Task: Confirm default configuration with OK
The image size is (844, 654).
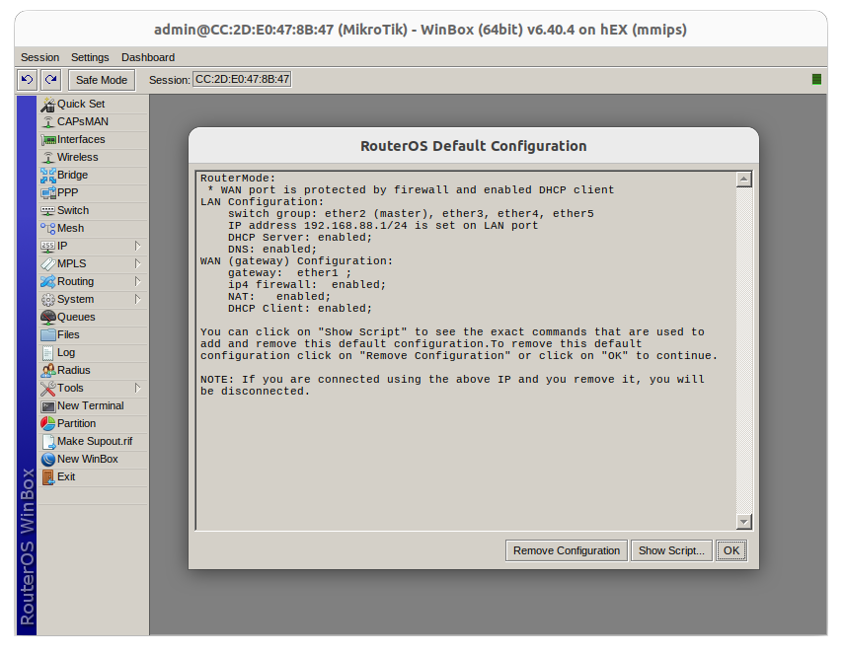Action: coord(731,550)
